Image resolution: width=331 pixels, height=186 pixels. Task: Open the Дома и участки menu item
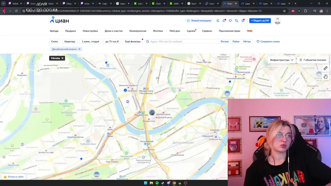(114, 31)
